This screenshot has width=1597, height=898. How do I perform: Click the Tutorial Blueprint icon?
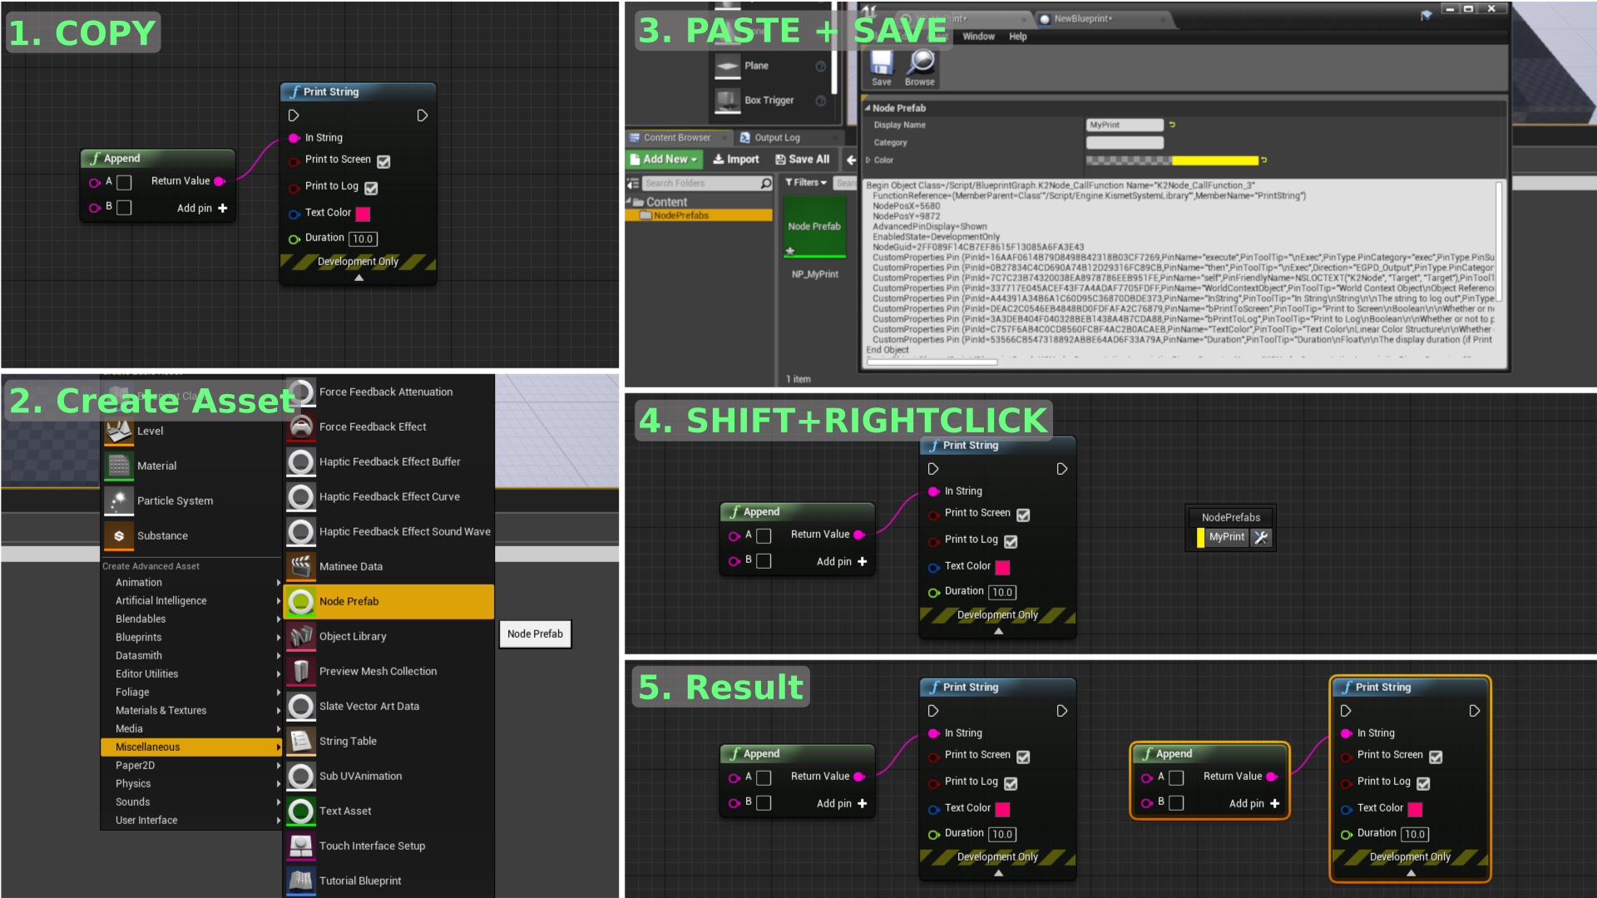pyautogui.click(x=301, y=881)
